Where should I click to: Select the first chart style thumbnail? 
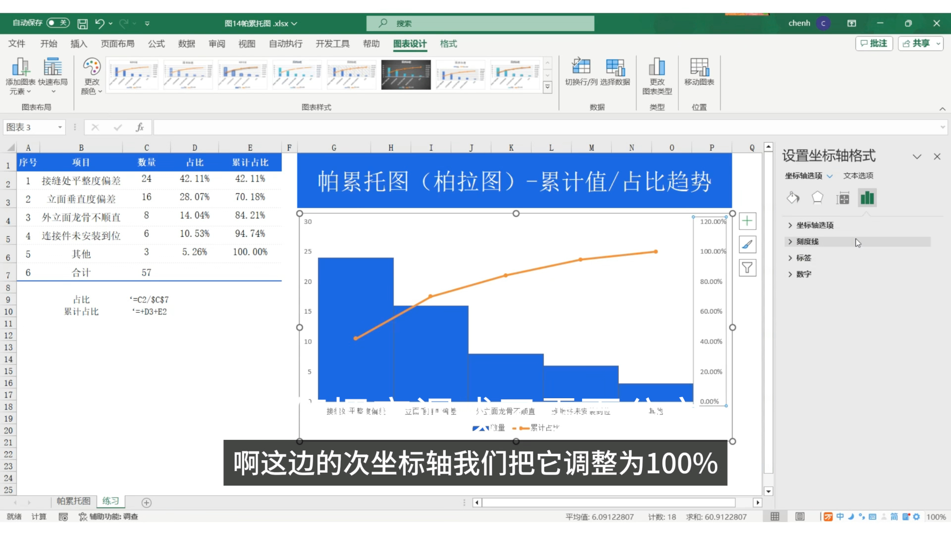133,75
